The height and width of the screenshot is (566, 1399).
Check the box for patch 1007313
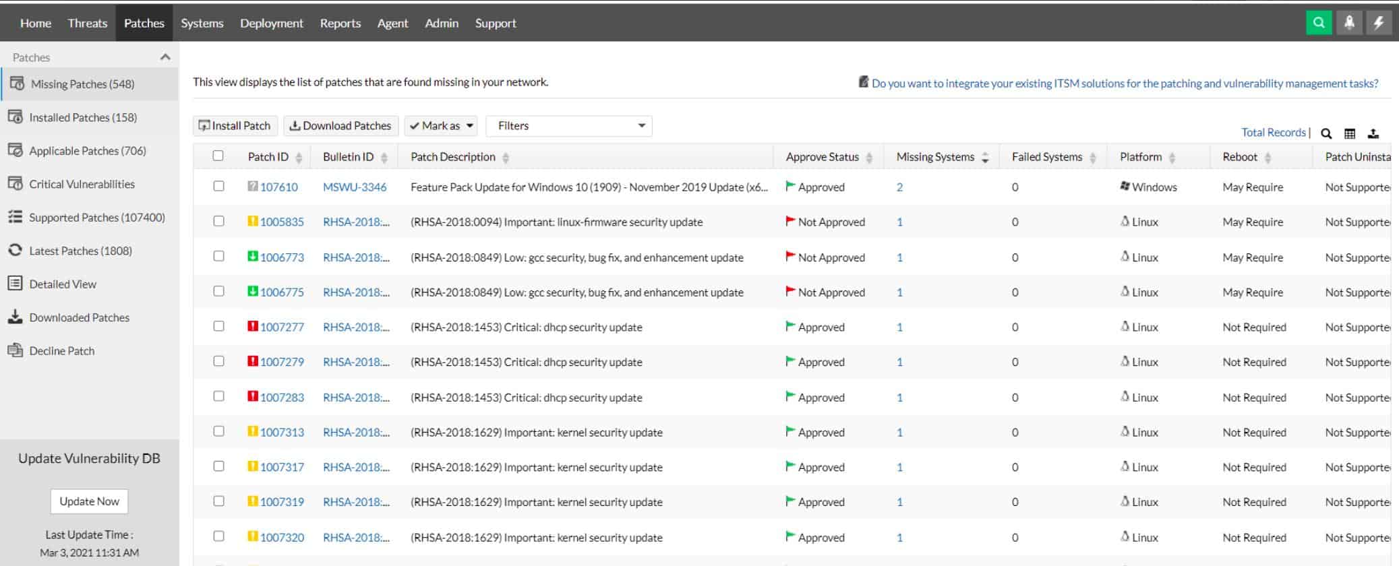(218, 431)
